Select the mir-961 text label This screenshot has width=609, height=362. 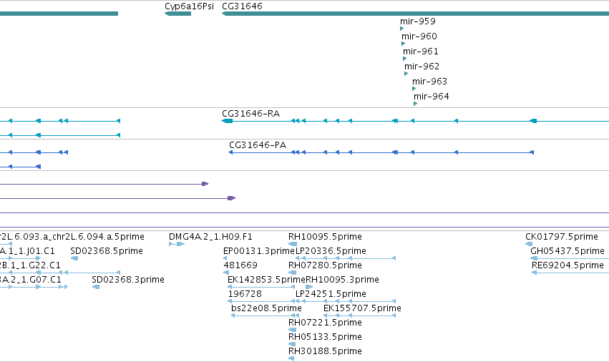pos(421,52)
